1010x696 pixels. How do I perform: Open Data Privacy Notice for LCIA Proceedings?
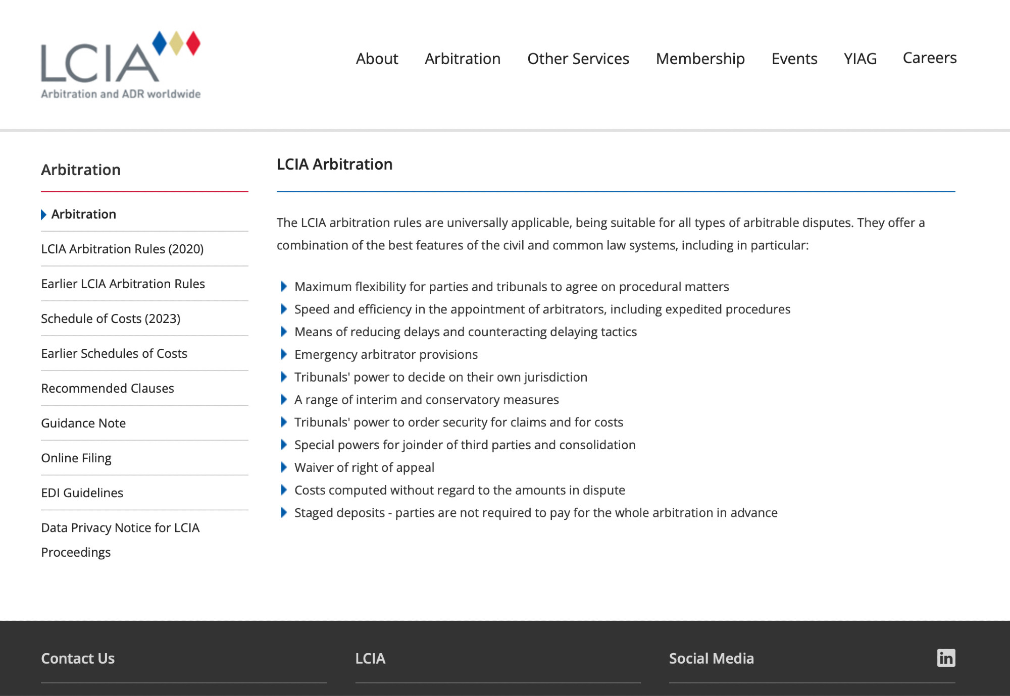point(120,540)
